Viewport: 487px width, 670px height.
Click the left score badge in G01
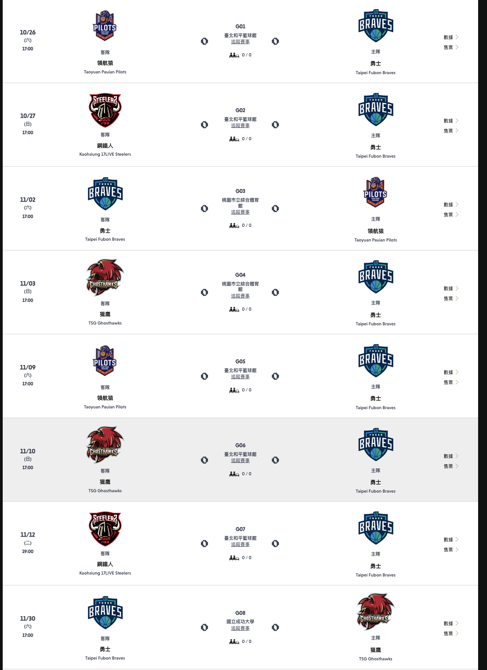tap(204, 41)
